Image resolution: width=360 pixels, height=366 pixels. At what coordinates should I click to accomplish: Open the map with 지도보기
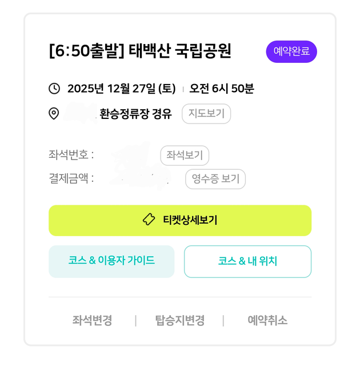206,114
